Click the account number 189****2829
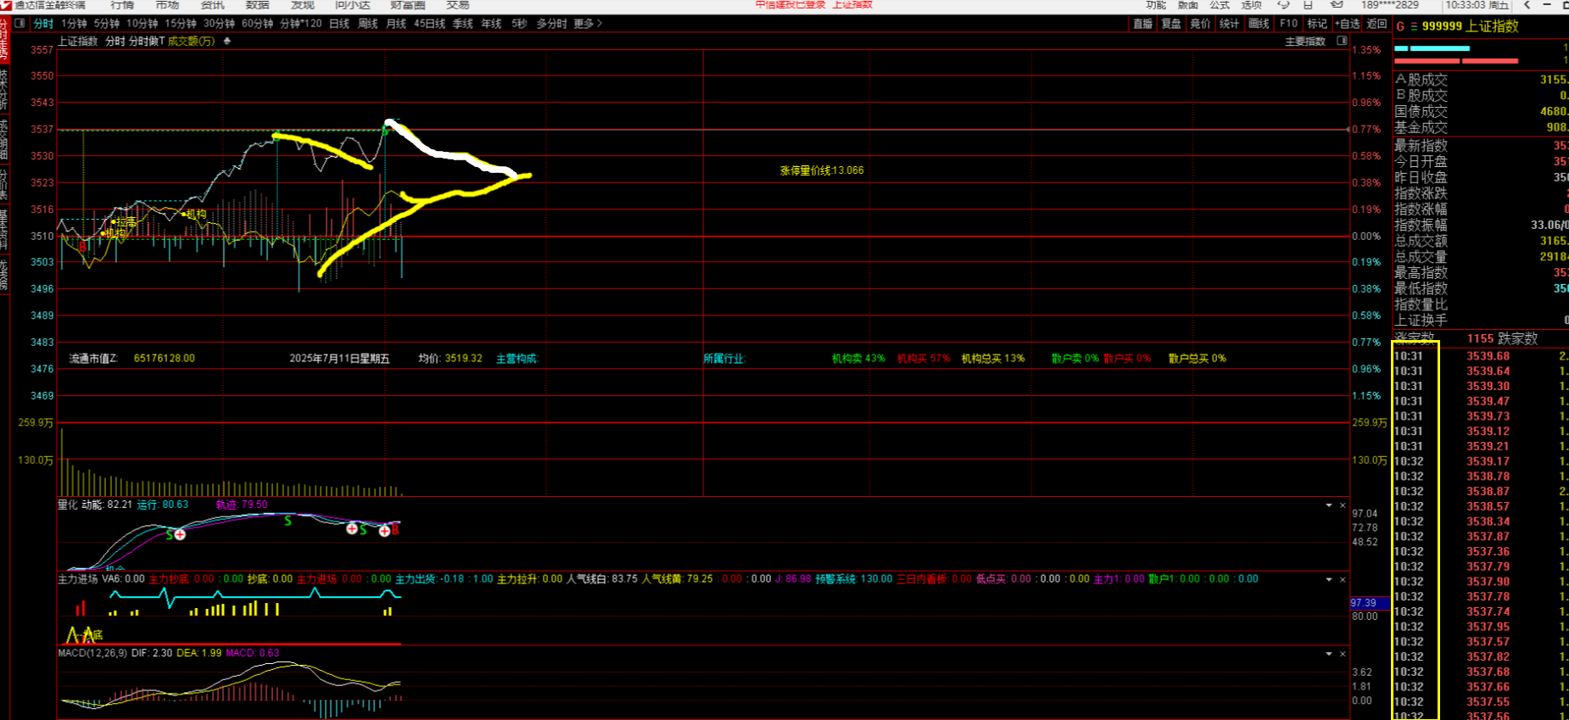The height and width of the screenshot is (720, 1569). click(x=1390, y=5)
